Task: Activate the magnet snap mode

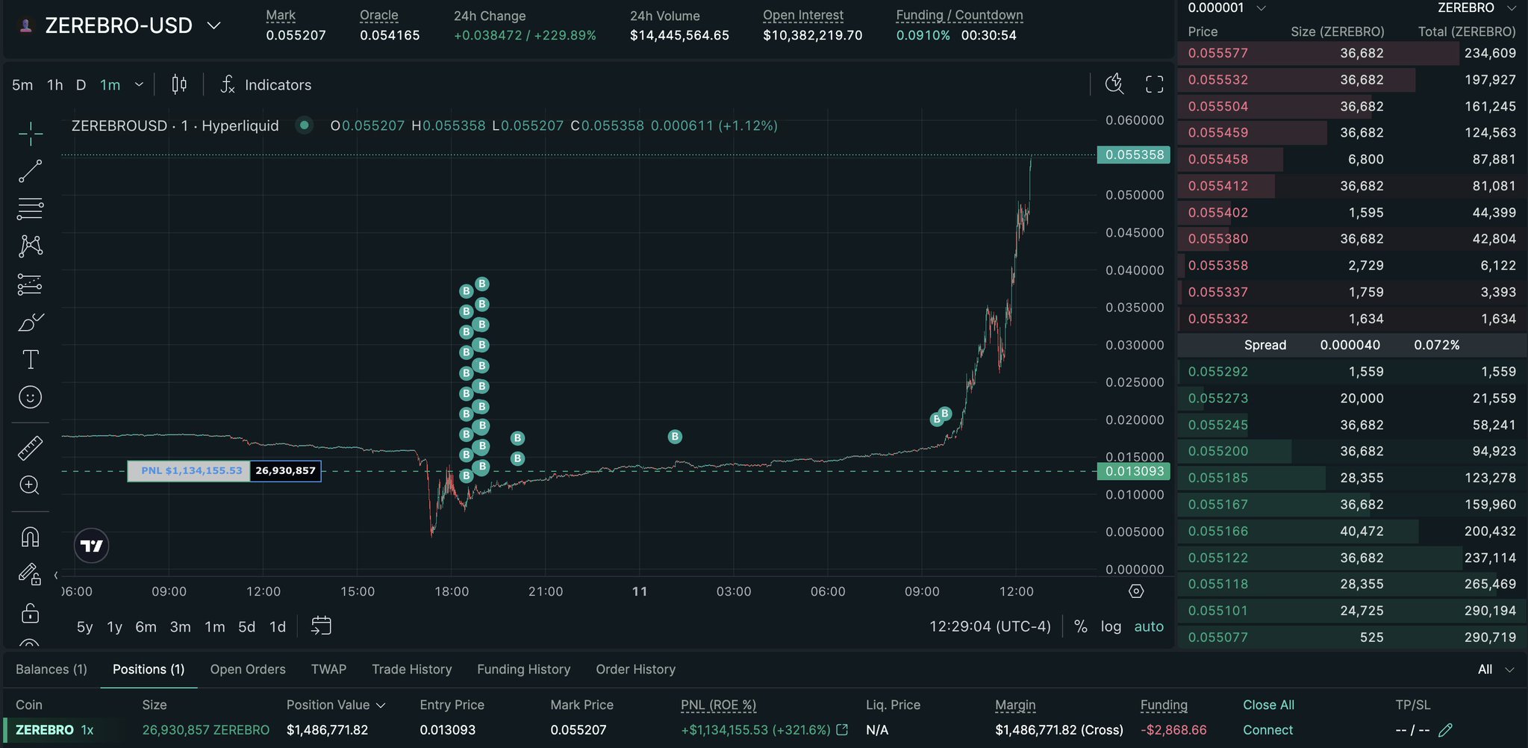Action: tap(30, 537)
